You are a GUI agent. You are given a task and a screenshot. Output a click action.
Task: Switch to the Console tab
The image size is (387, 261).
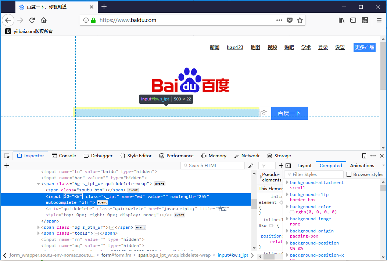point(64,156)
